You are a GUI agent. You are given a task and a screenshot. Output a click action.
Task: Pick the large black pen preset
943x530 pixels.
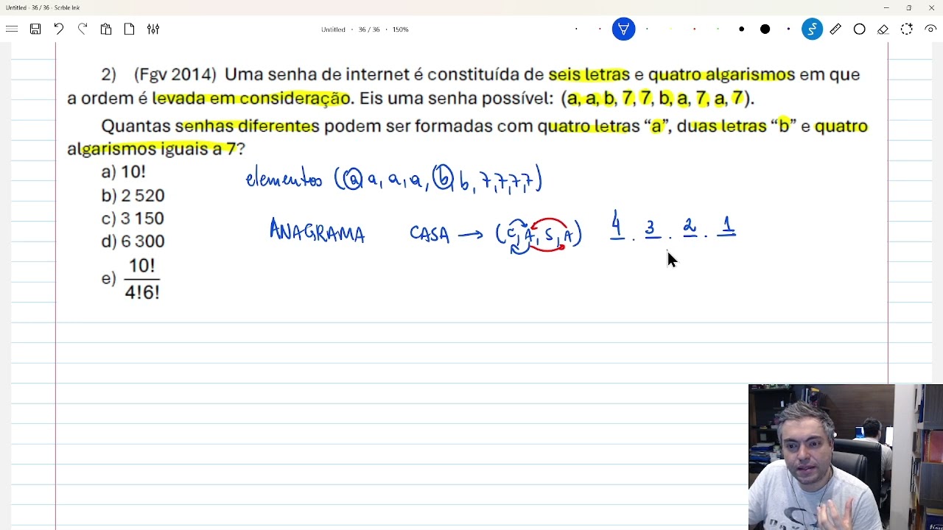(765, 29)
